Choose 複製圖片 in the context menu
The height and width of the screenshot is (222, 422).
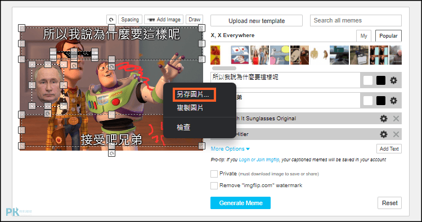[x=190, y=108]
